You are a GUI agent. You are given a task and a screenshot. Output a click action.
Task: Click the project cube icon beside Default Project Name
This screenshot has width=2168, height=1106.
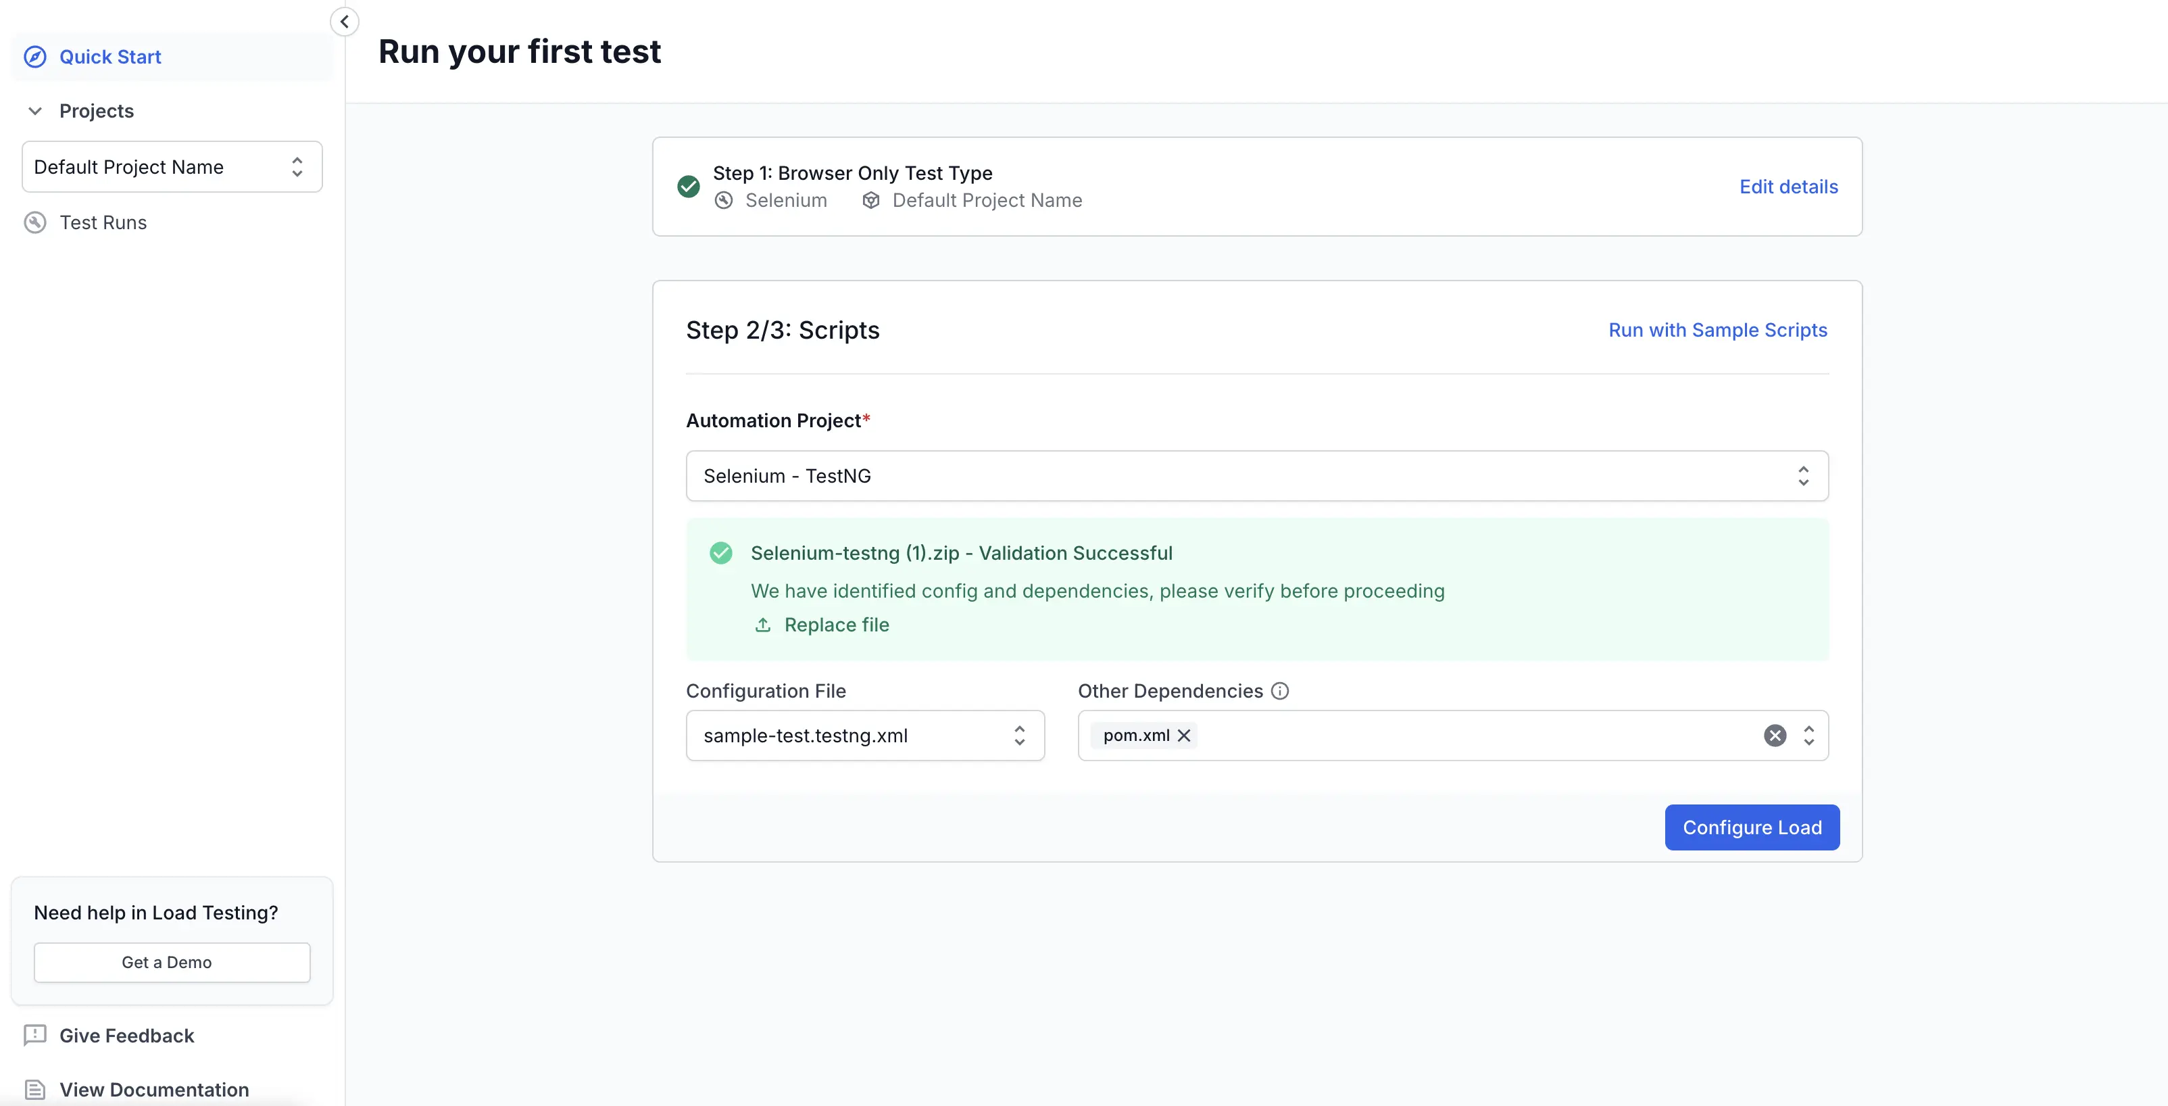coord(870,200)
